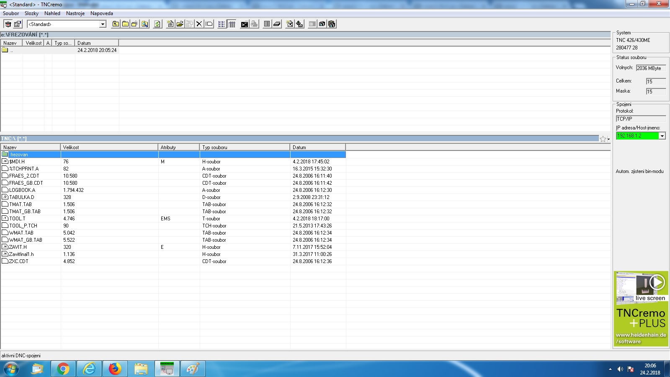Open the Nastroje menu
The image size is (670, 377).
pyautogui.click(x=75, y=13)
